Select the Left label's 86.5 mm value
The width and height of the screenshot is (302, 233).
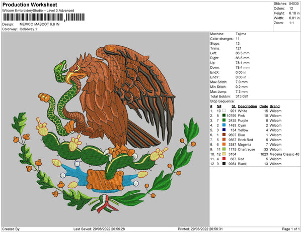pos(242,53)
